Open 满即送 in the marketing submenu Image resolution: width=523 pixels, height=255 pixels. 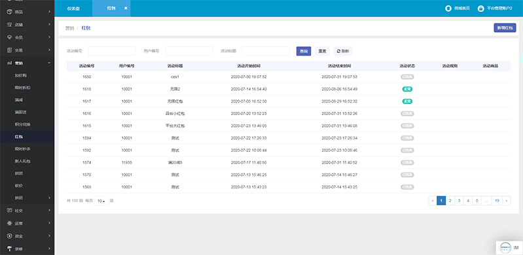tap(21, 112)
